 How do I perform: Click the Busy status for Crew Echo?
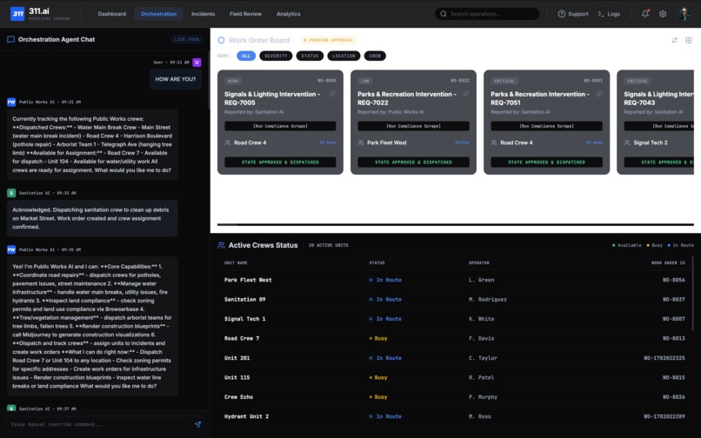(x=378, y=397)
